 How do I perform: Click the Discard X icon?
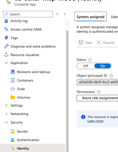point(99,42)
